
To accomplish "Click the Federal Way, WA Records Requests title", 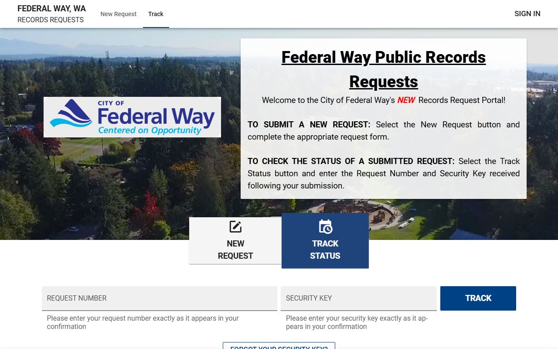I will (x=51, y=14).
